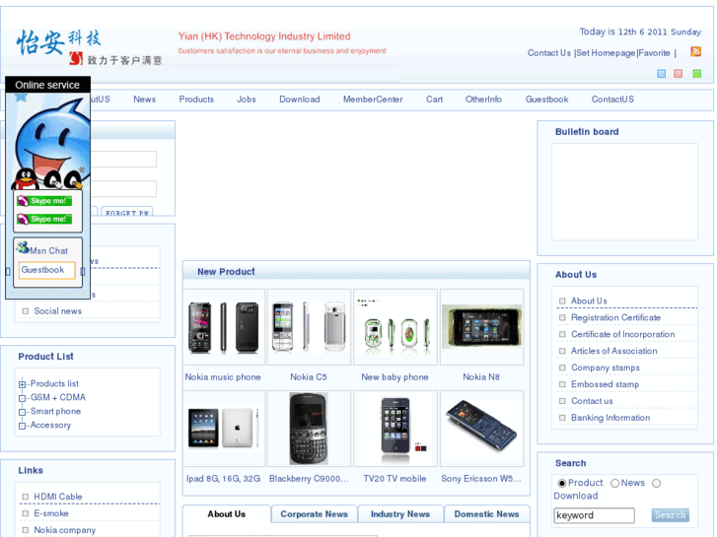
Task: Open Banking Information link
Action: pos(610,418)
